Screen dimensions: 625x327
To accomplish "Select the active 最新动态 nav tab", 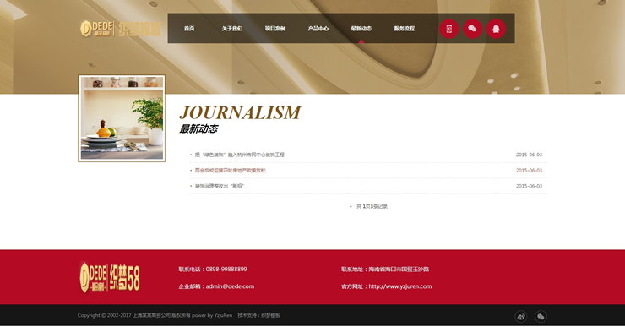I will (x=361, y=29).
